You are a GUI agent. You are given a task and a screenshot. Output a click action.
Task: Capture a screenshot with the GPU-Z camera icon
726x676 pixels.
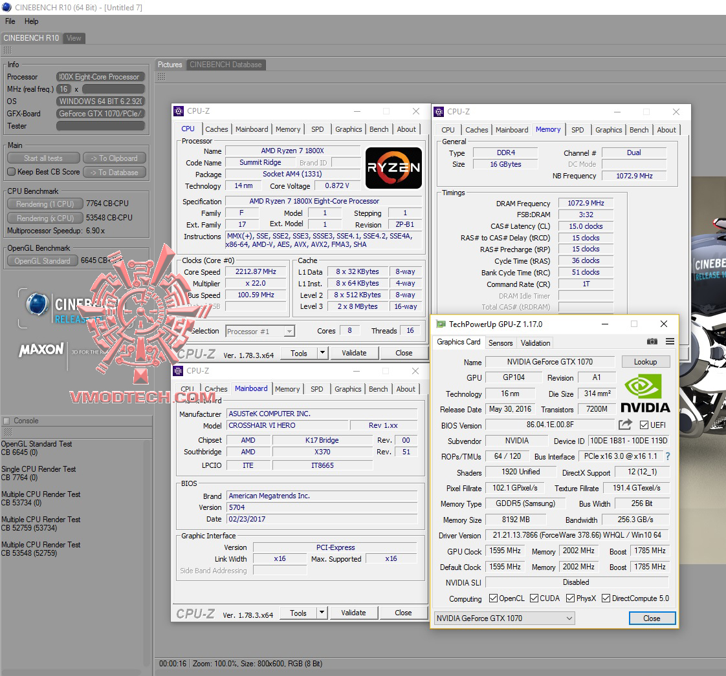(652, 342)
